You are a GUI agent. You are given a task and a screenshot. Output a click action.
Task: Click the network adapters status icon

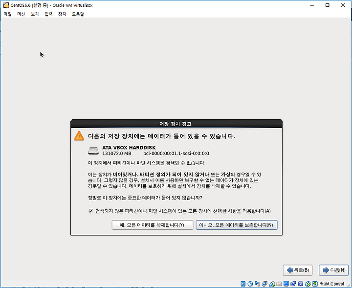(x=264, y=284)
